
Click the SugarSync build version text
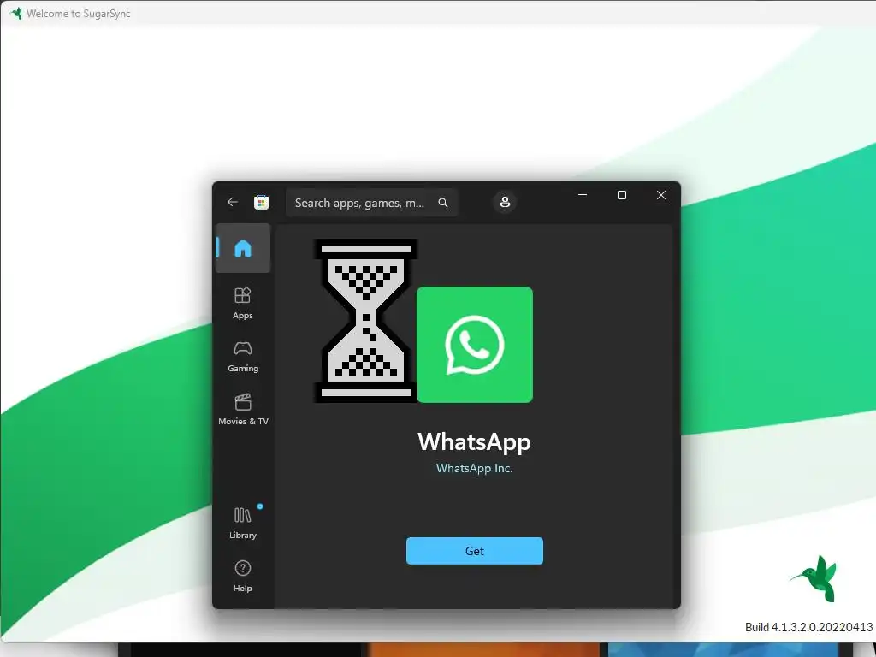tap(808, 627)
